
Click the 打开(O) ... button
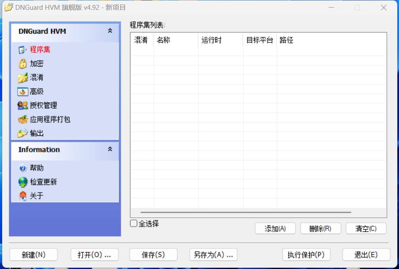click(95, 255)
